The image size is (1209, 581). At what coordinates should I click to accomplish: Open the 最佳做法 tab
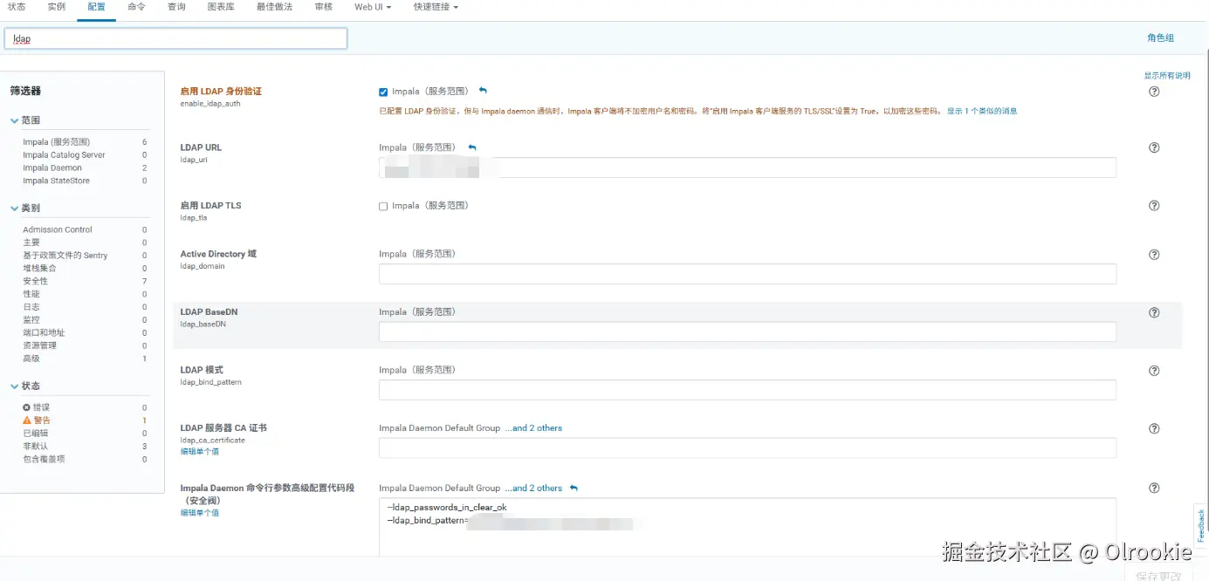(x=274, y=7)
